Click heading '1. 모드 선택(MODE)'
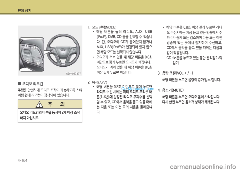Viewport: 240px width, 171px height. pos(102,27)
